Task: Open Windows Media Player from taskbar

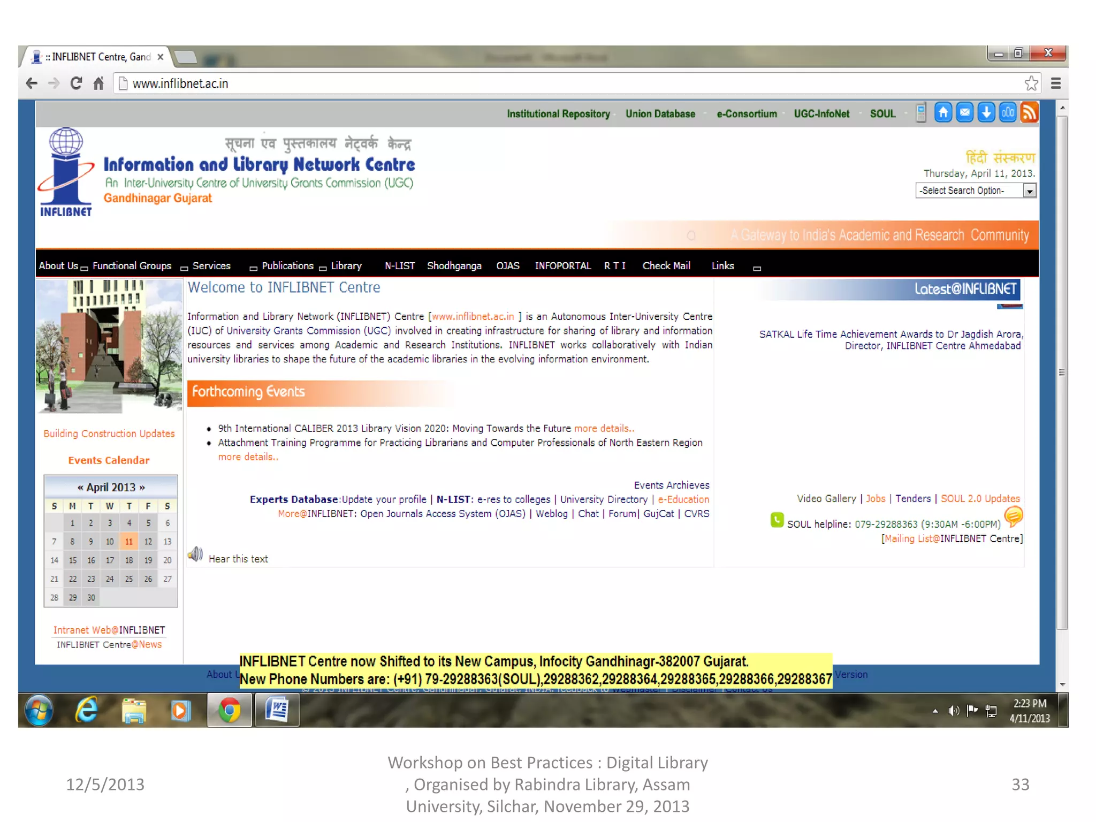Action: pyautogui.click(x=180, y=711)
